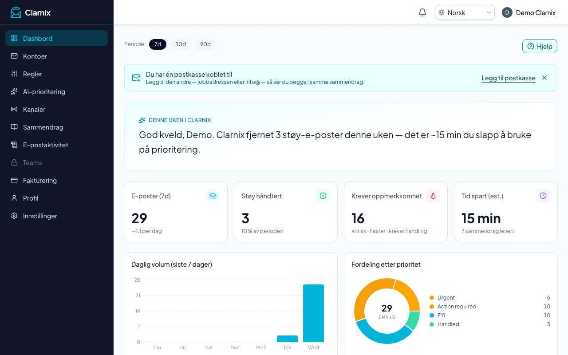Image resolution: width=568 pixels, height=355 pixels.
Task: Go to E-postaktivitet
Action: (x=56, y=145)
